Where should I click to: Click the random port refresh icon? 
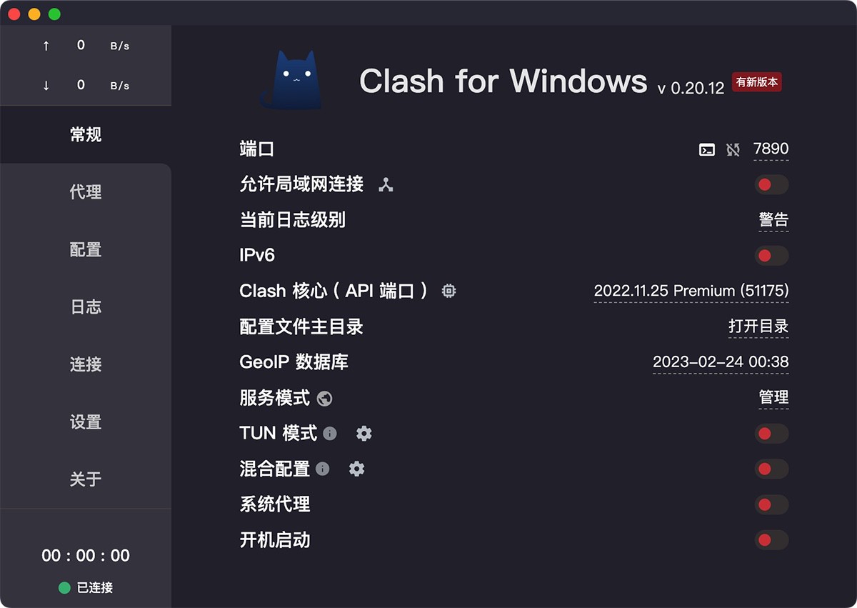click(733, 149)
